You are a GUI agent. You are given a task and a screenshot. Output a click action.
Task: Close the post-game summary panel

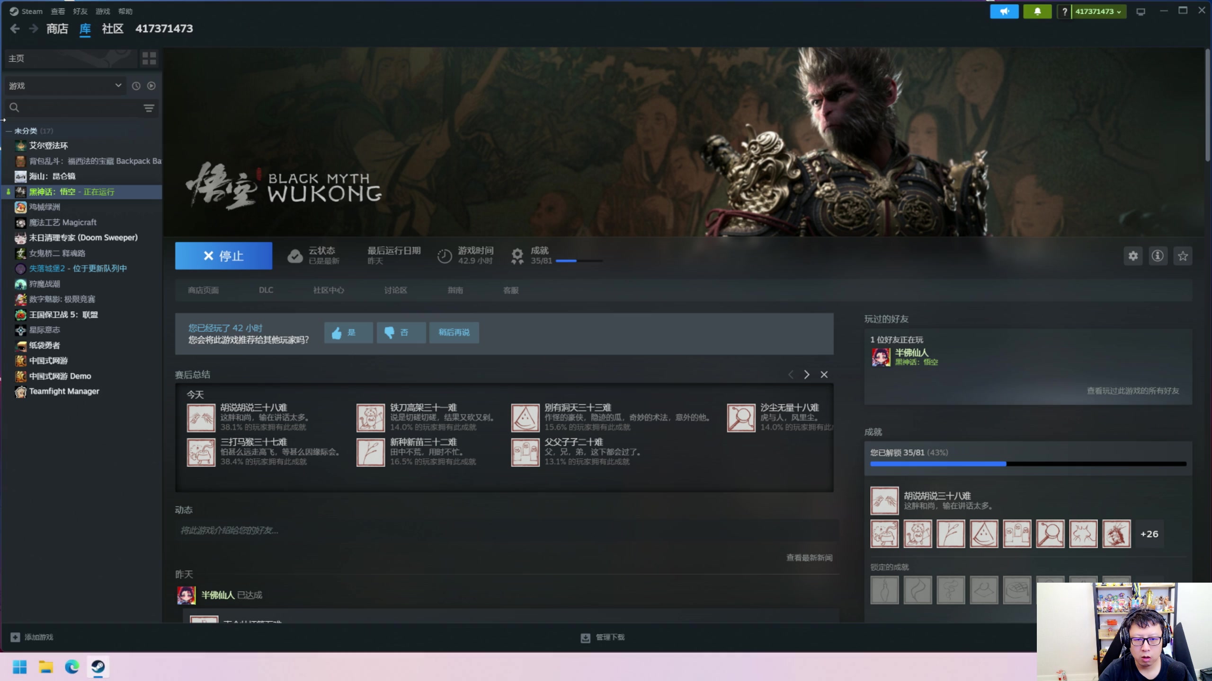[x=824, y=375]
